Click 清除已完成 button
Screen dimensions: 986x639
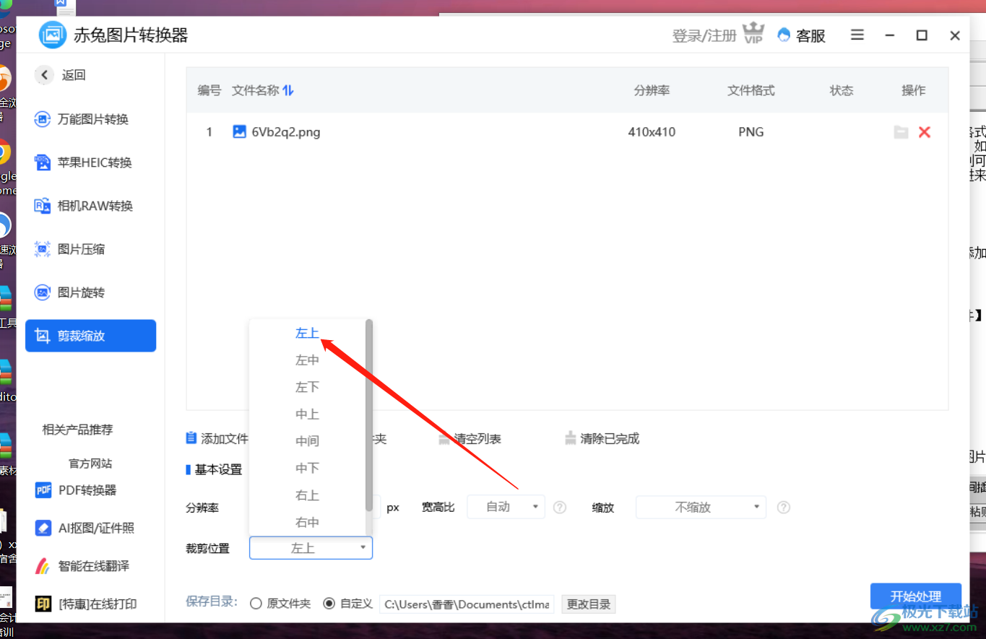tap(602, 438)
